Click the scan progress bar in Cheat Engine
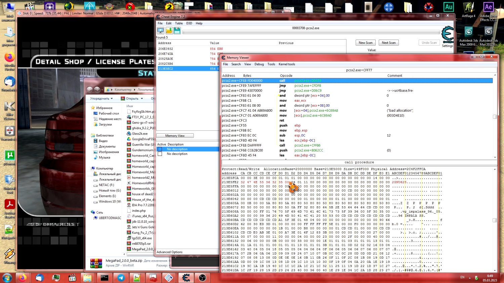The image size is (504, 283). (x=311, y=33)
